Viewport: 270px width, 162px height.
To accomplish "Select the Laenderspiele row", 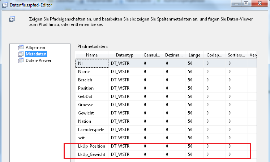I will [x=166, y=130].
